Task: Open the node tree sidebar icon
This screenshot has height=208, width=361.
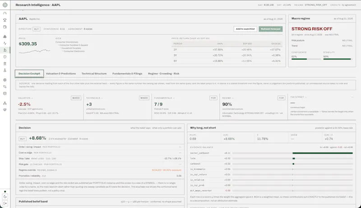Action: click(x=5, y=103)
